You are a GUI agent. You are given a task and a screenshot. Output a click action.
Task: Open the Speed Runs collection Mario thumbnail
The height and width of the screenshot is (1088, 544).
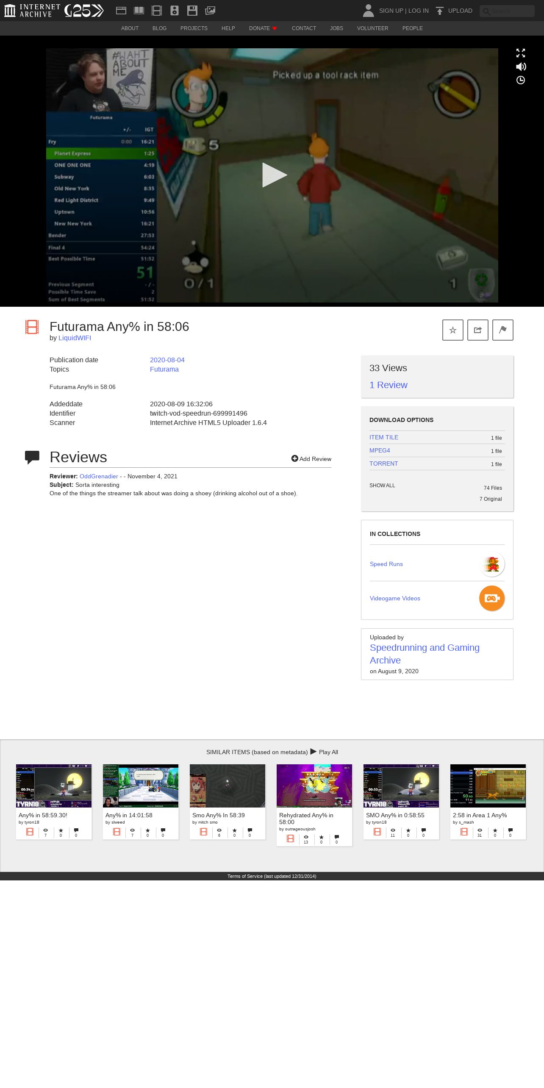coord(492,564)
